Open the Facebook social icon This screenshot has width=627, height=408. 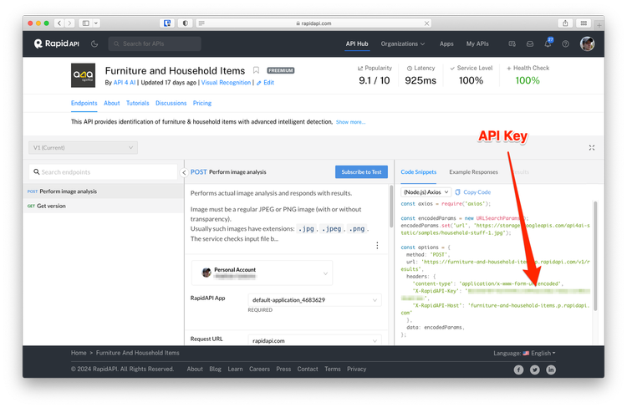pos(518,370)
